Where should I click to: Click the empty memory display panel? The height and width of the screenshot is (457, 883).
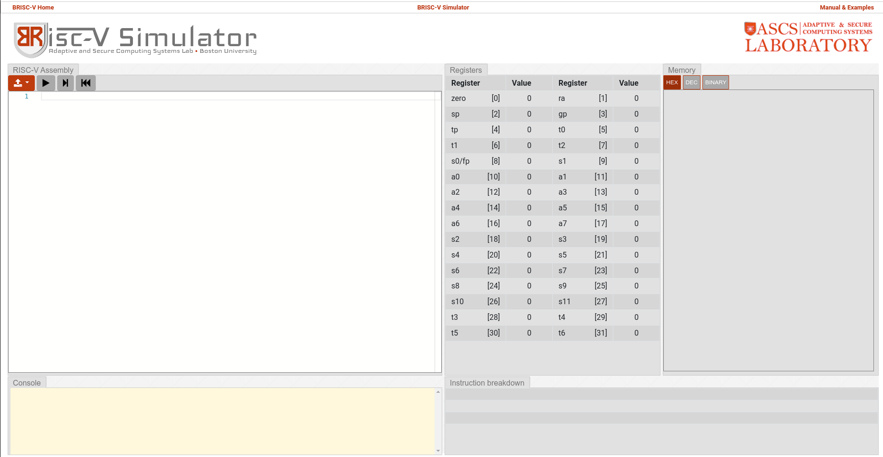click(768, 230)
